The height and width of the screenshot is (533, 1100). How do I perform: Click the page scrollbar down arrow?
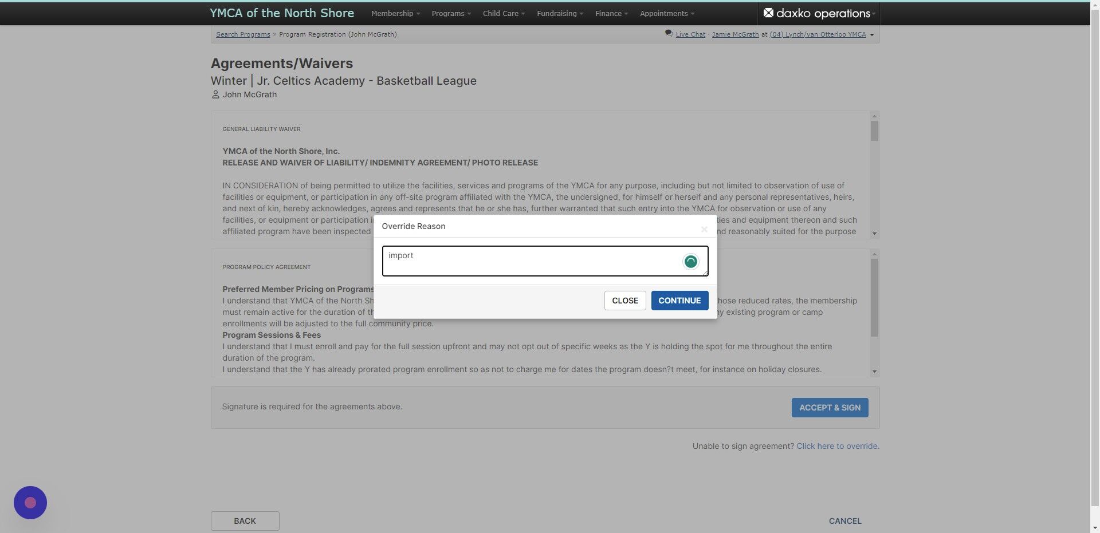1095,528
